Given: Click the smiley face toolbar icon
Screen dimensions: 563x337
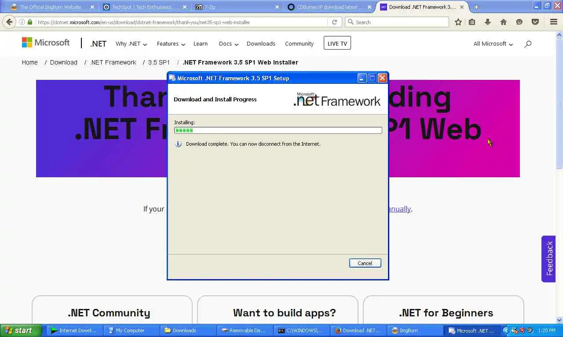Looking at the screenshot, I should [519, 22].
